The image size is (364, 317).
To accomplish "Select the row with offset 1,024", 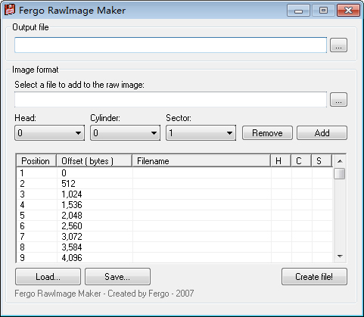I will (x=175, y=194).
